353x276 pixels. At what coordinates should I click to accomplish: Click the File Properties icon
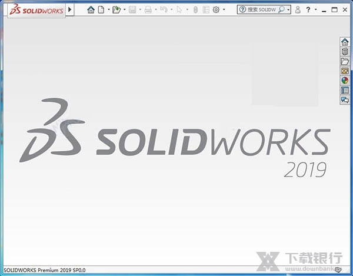(x=206, y=9)
